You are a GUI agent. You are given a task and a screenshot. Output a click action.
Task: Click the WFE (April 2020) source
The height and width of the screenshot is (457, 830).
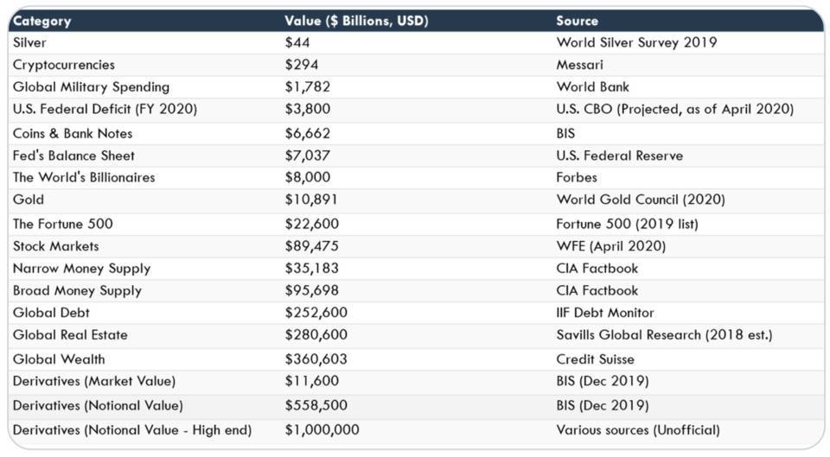[x=610, y=246]
